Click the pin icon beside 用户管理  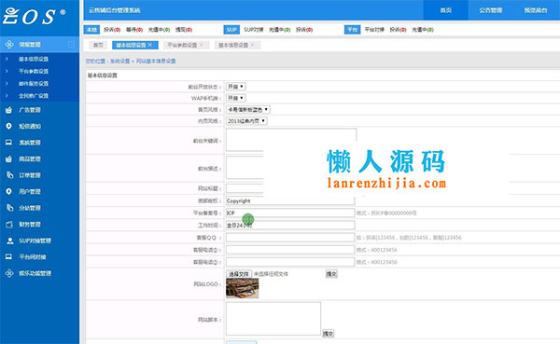(x=9, y=192)
